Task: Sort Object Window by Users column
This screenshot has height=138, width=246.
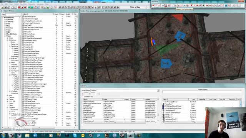Action: pos(62,14)
